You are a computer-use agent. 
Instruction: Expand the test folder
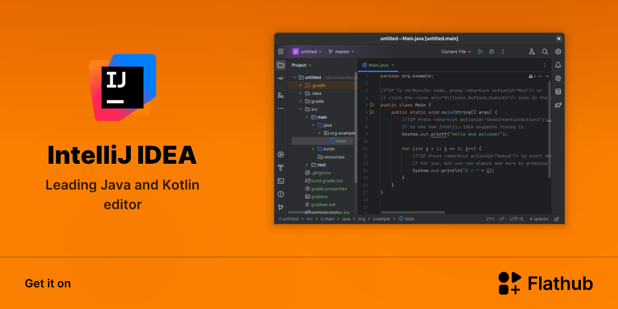click(307, 165)
